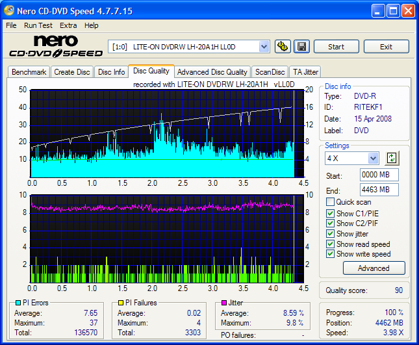Open the LITE-ON DVDRW drive dropdown
The width and height of the screenshot is (419, 345).
tap(264, 46)
